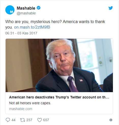Like the tweet with heart icon
The image size is (119, 125).
pos(40,120)
